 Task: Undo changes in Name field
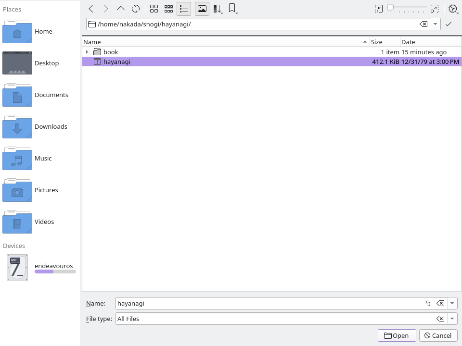pyautogui.click(x=428, y=303)
